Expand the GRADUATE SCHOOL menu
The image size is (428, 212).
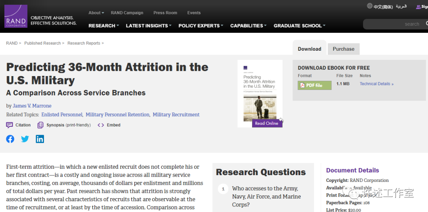tap(300, 26)
